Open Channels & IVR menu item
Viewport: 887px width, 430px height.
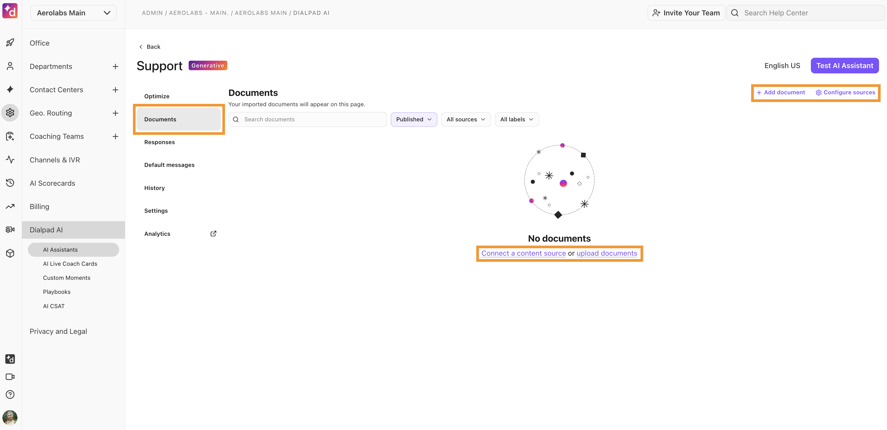[55, 160]
